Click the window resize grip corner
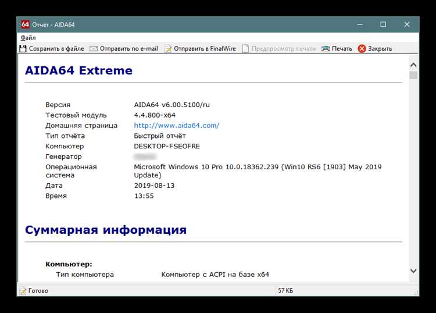The height and width of the screenshot is (313, 436). click(x=416, y=293)
